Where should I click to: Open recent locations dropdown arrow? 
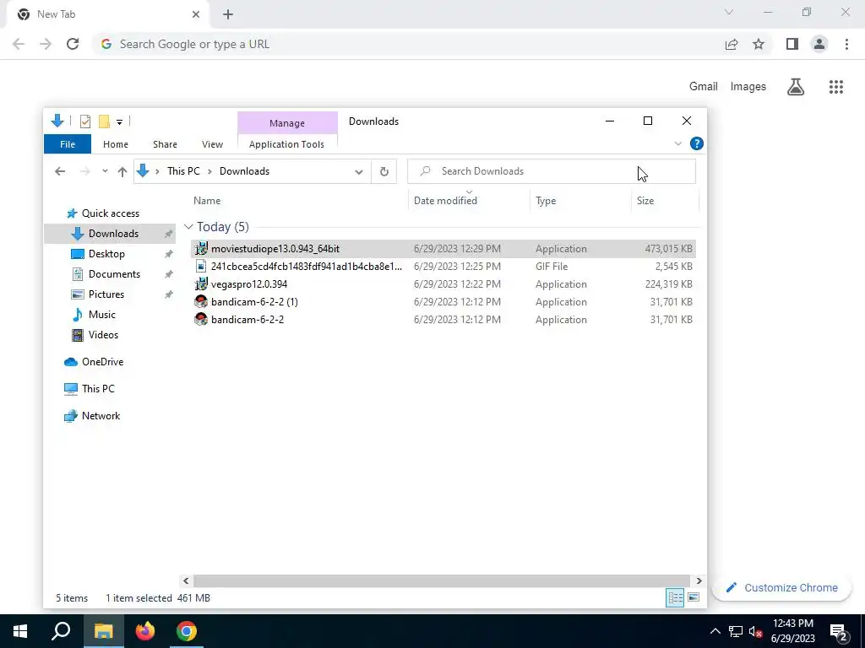[x=105, y=171]
